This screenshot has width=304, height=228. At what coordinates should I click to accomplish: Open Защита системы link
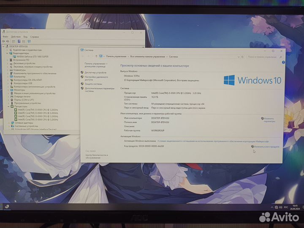point(93,84)
